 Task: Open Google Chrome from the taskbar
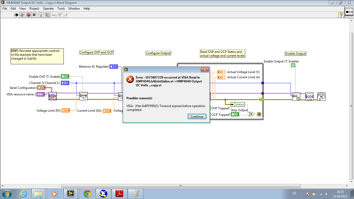(87, 194)
